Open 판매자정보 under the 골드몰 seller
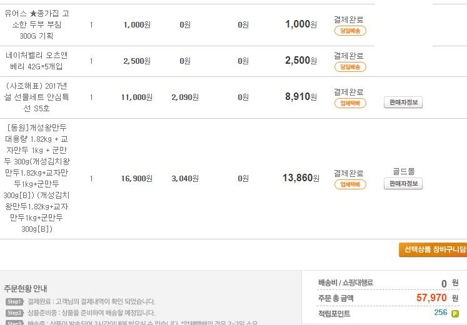 pos(403,184)
